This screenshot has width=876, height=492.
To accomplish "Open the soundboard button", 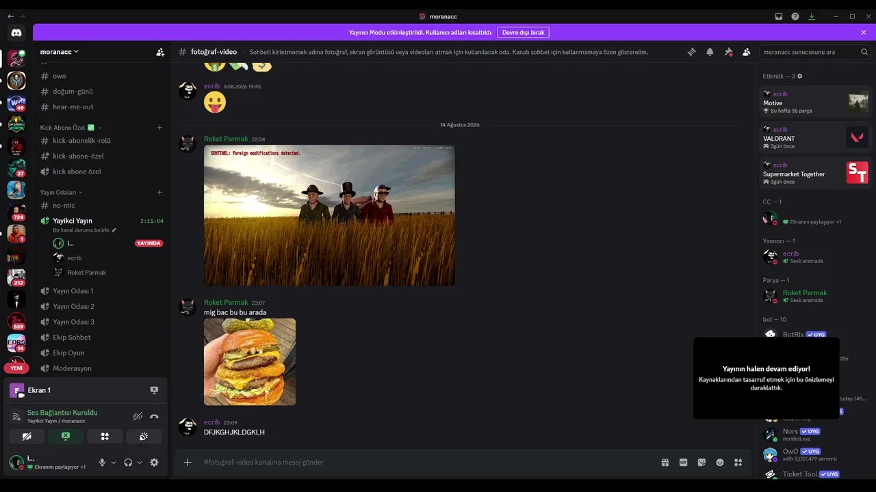I will tap(144, 436).
